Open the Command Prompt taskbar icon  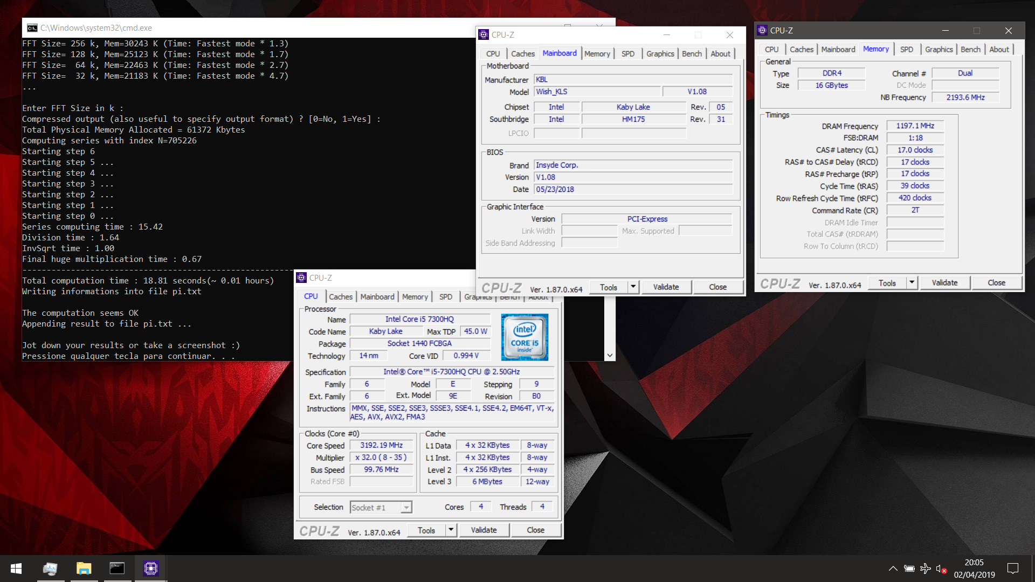coord(117,569)
